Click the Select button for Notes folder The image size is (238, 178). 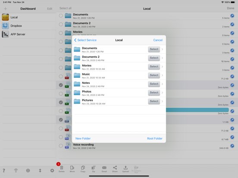click(x=154, y=84)
